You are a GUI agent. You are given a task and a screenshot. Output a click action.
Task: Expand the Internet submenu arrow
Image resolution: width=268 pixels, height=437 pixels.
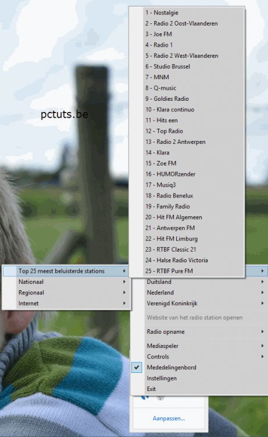pos(124,303)
